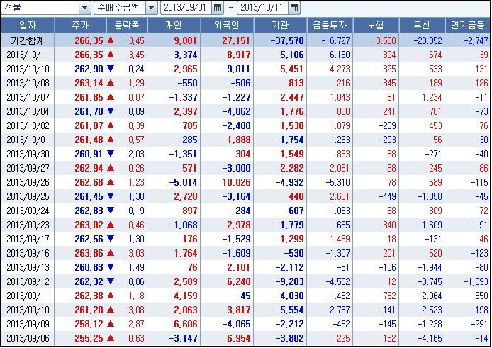Viewport: 492px width, 348px height.
Task: Edit the end date field 2013/10/11
Action: [262, 8]
